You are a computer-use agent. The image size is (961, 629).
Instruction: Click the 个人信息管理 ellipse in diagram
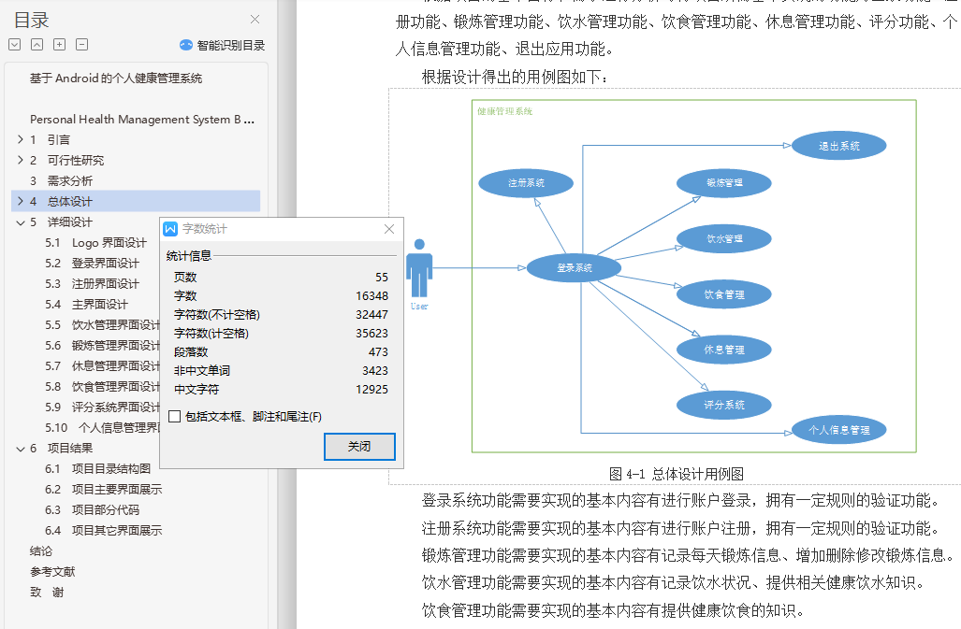(839, 430)
